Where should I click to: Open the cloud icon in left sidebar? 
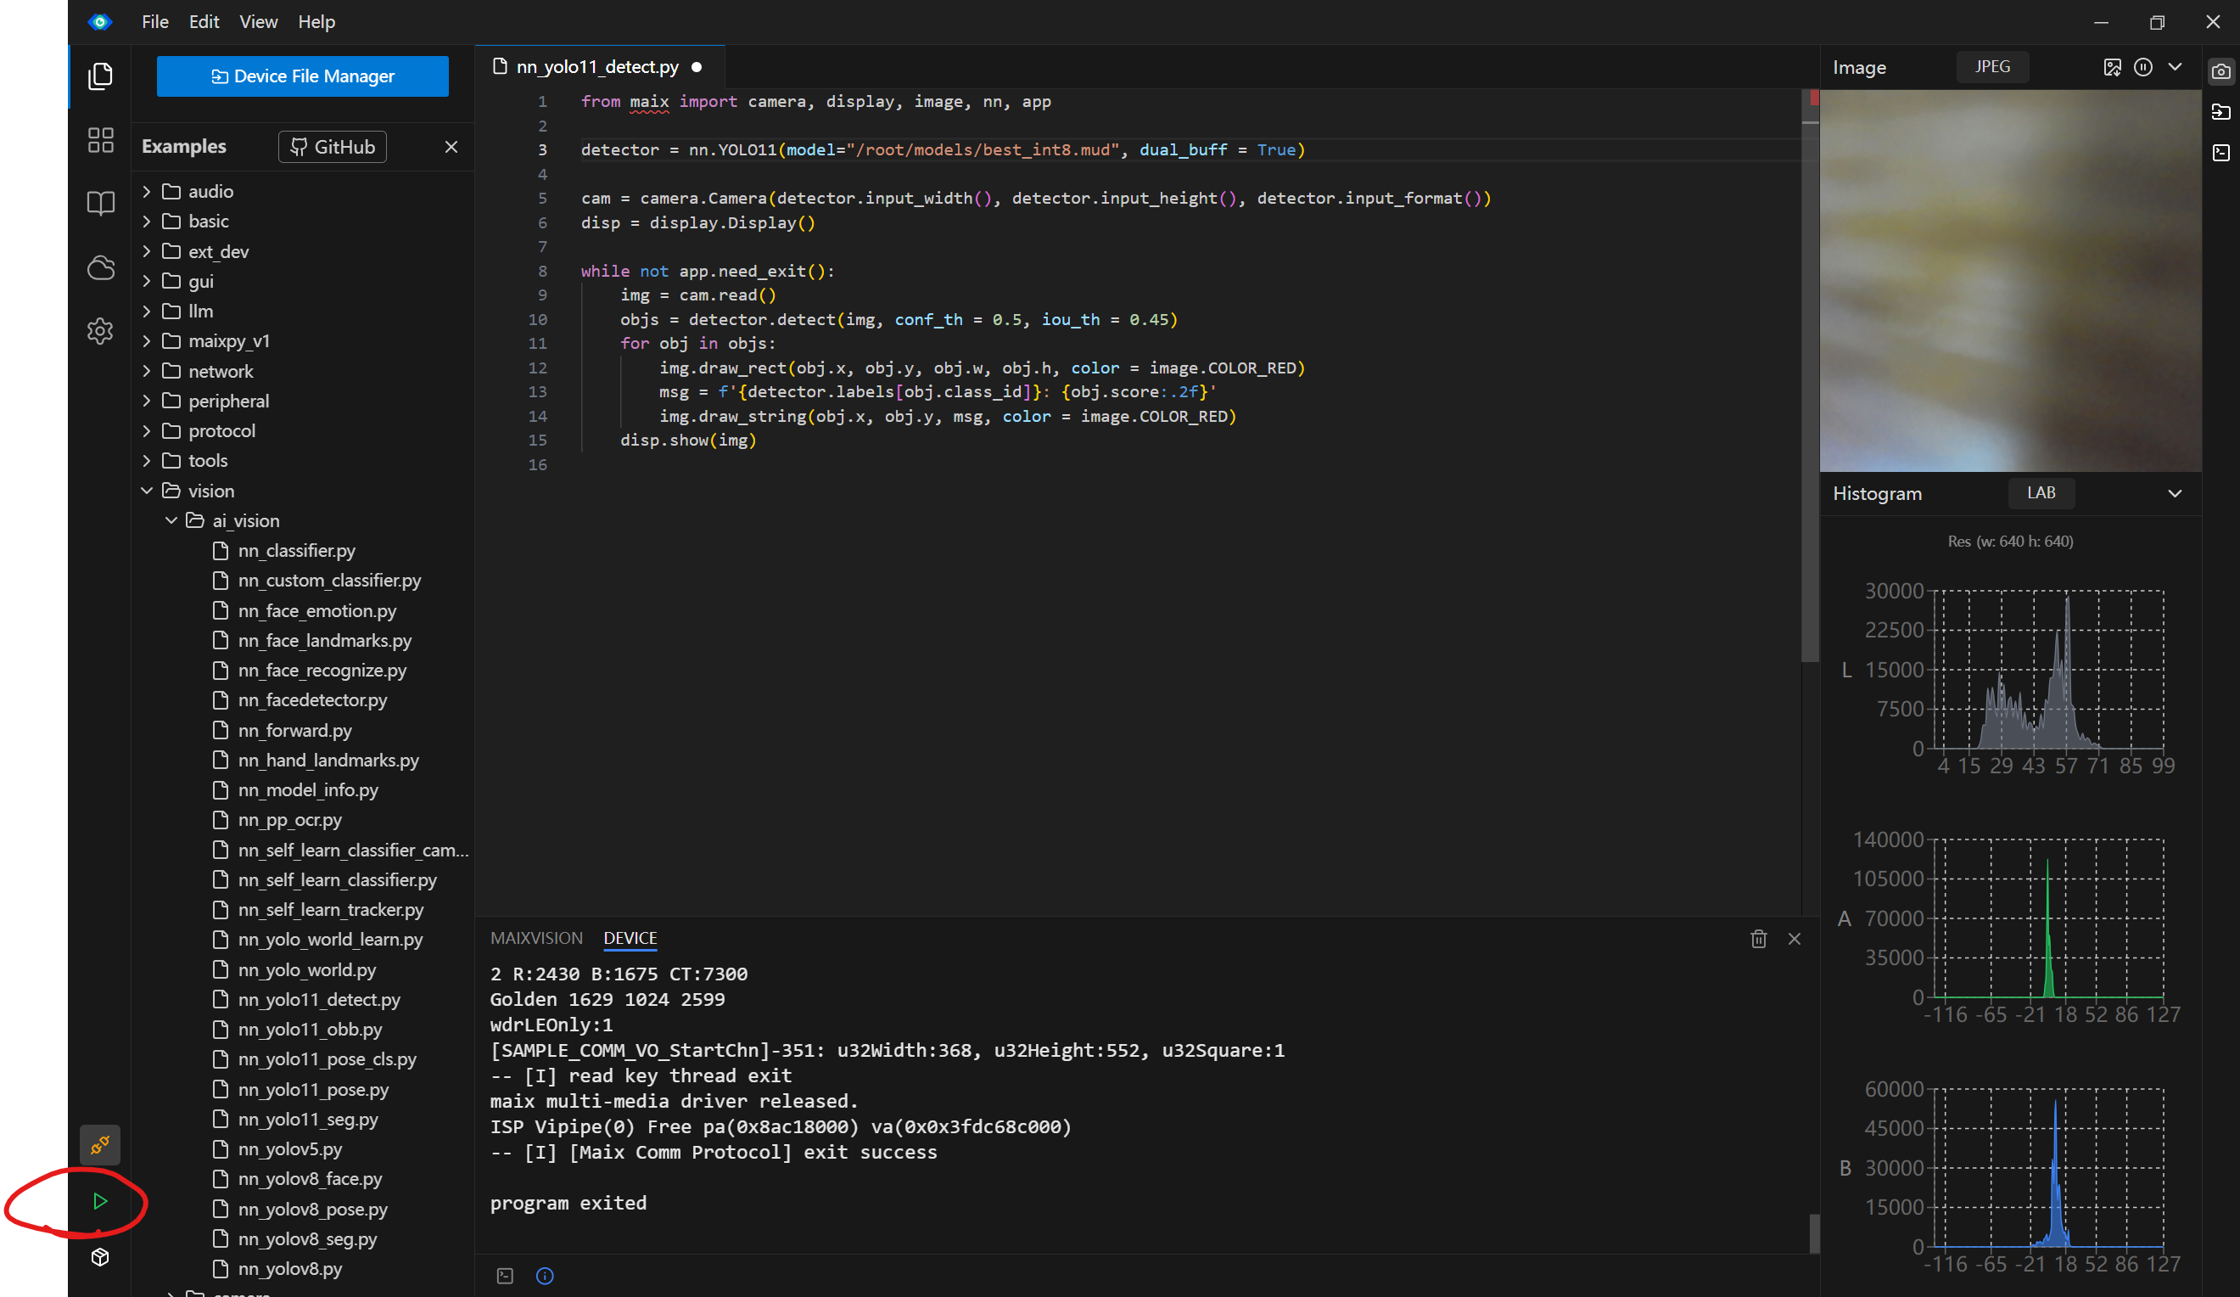pos(99,267)
